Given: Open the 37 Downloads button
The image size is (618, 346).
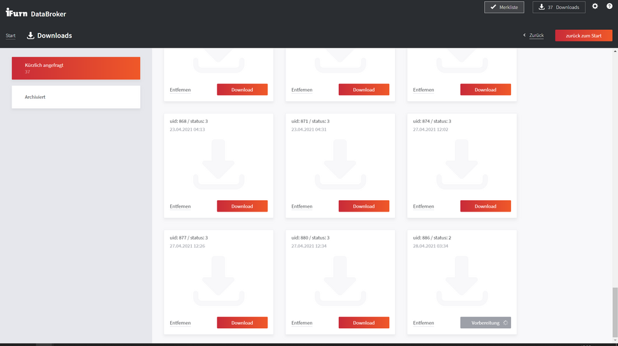Looking at the screenshot, I should [x=559, y=7].
